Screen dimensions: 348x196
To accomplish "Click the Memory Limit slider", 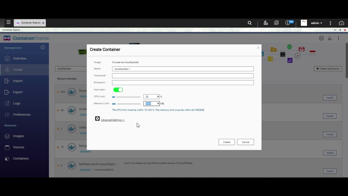I will click(126, 104).
